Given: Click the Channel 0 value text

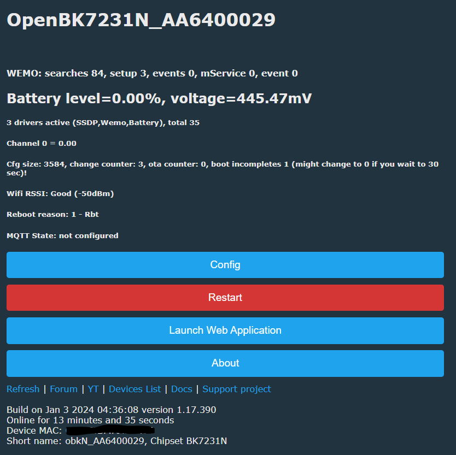Looking at the screenshot, I should (42, 143).
